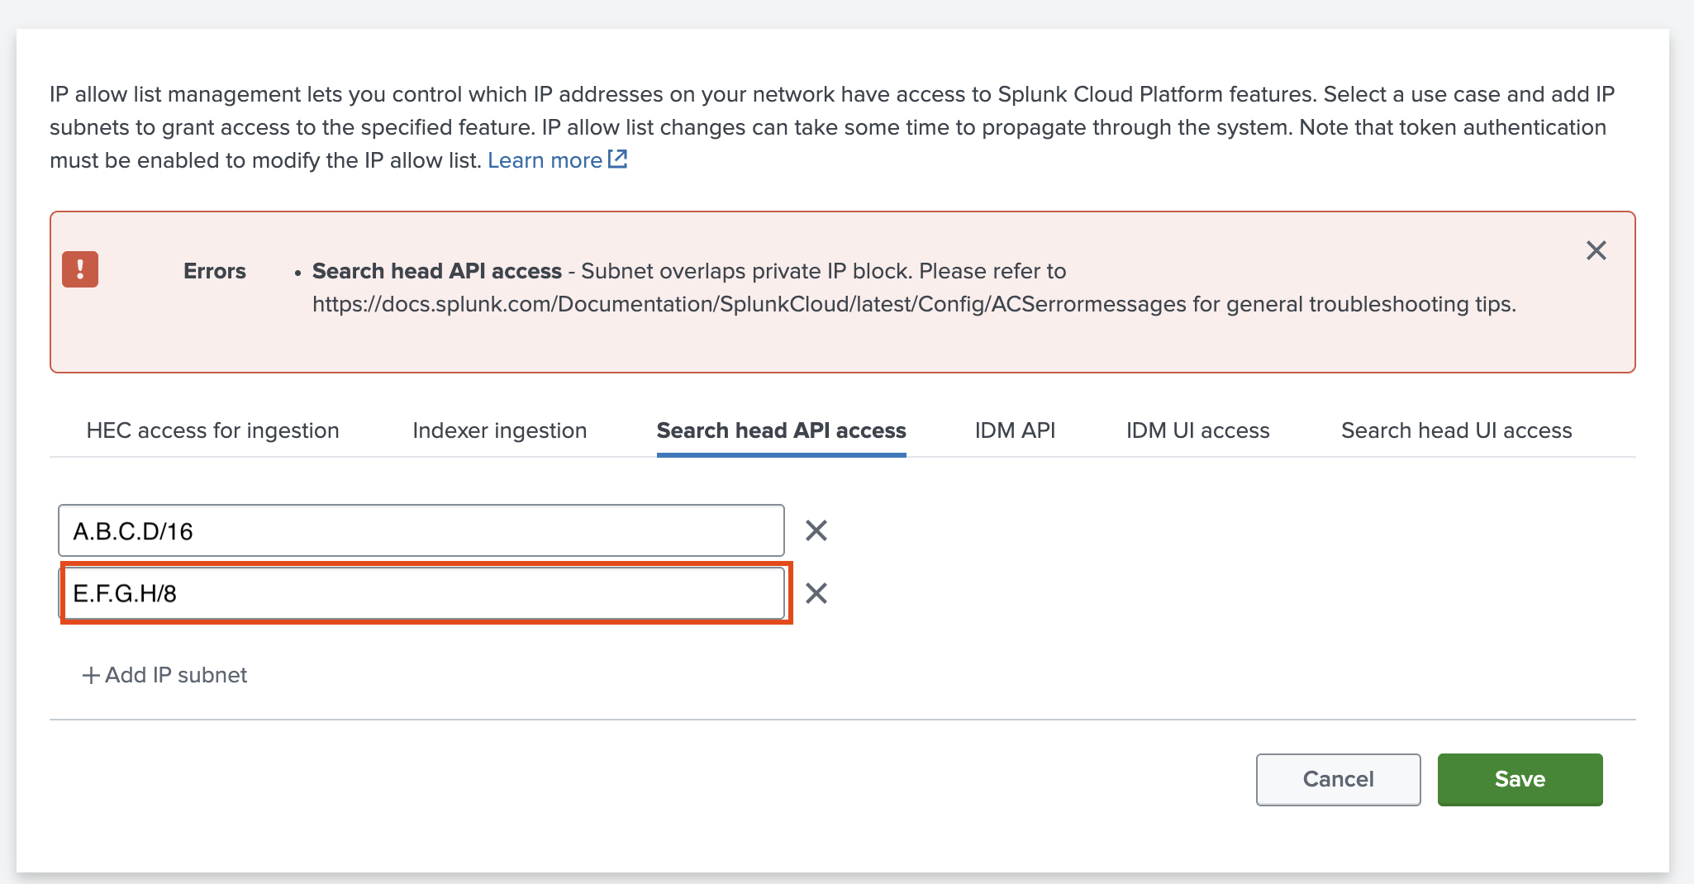
Task: Go to the IDM UI access tab
Action: (1197, 430)
